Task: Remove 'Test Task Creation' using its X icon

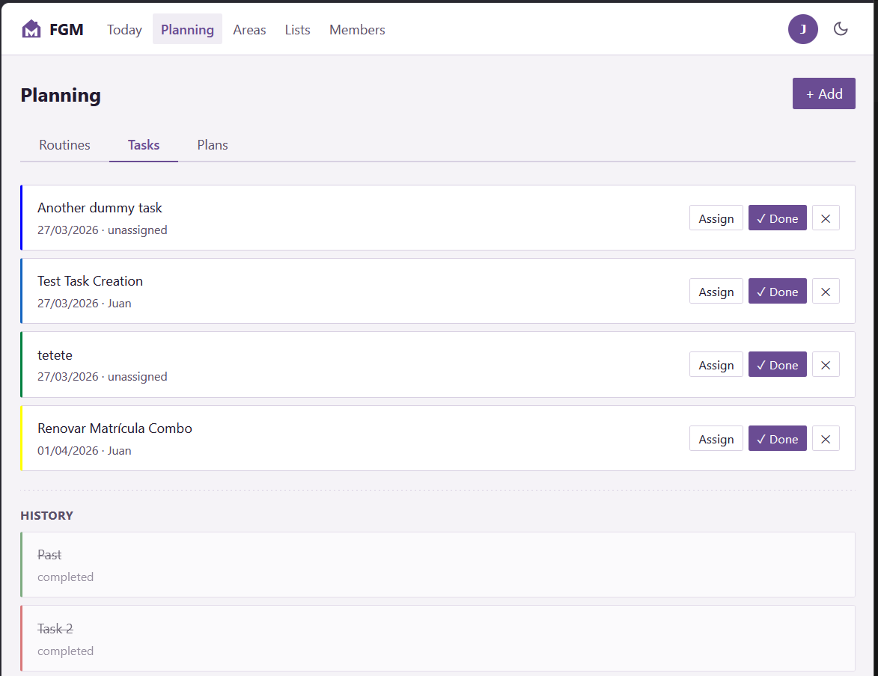Action: [826, 292]
